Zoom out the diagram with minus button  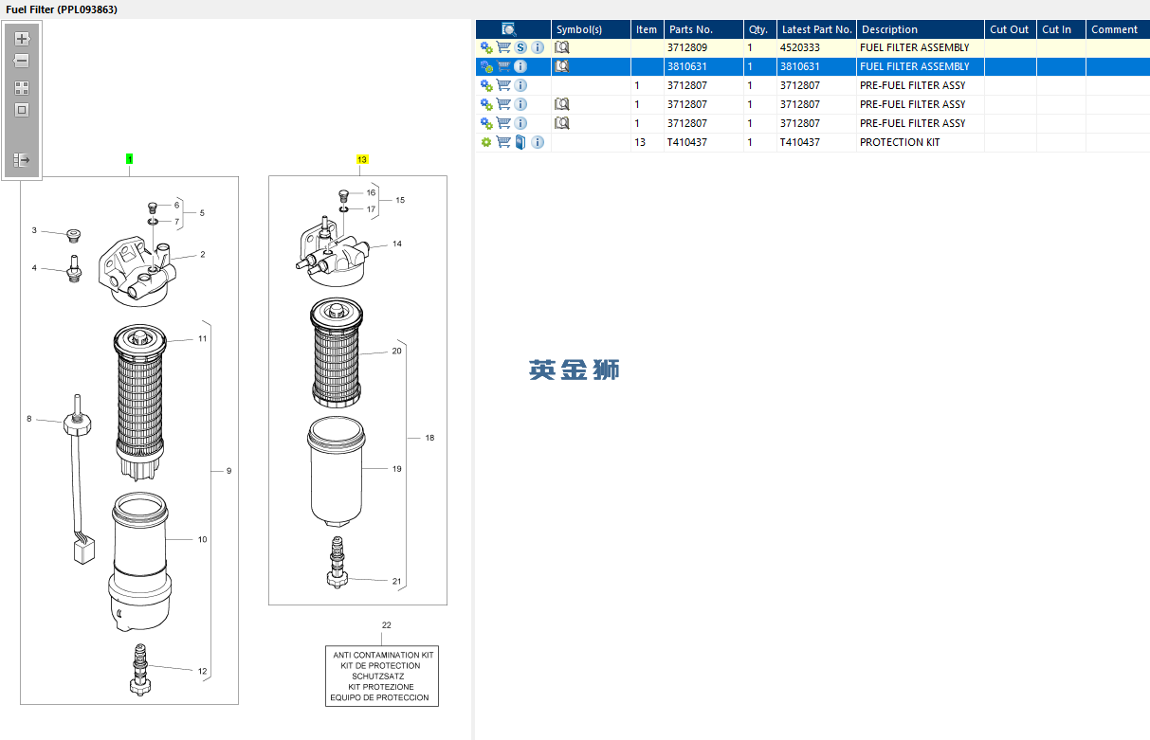coord(22,61)
